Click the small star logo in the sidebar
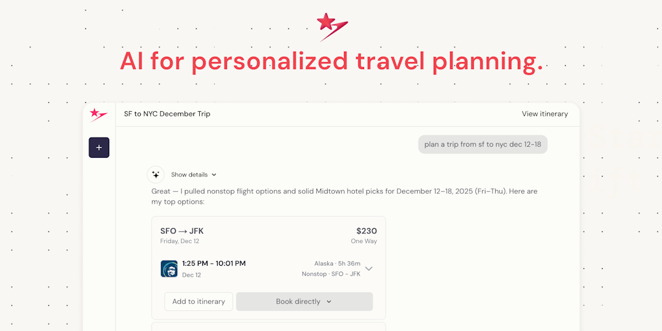The image size is (662, 331). click(x=98, y=114)
